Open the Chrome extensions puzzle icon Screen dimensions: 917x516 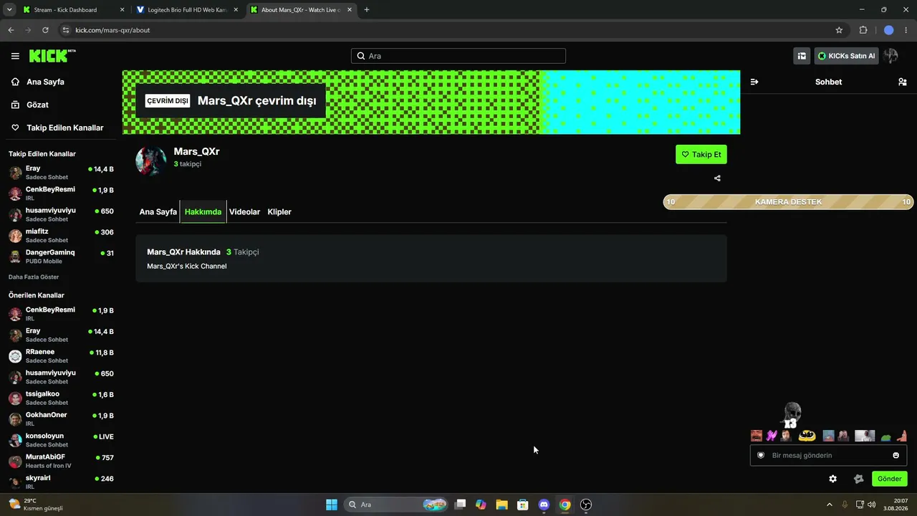[863, 30]
